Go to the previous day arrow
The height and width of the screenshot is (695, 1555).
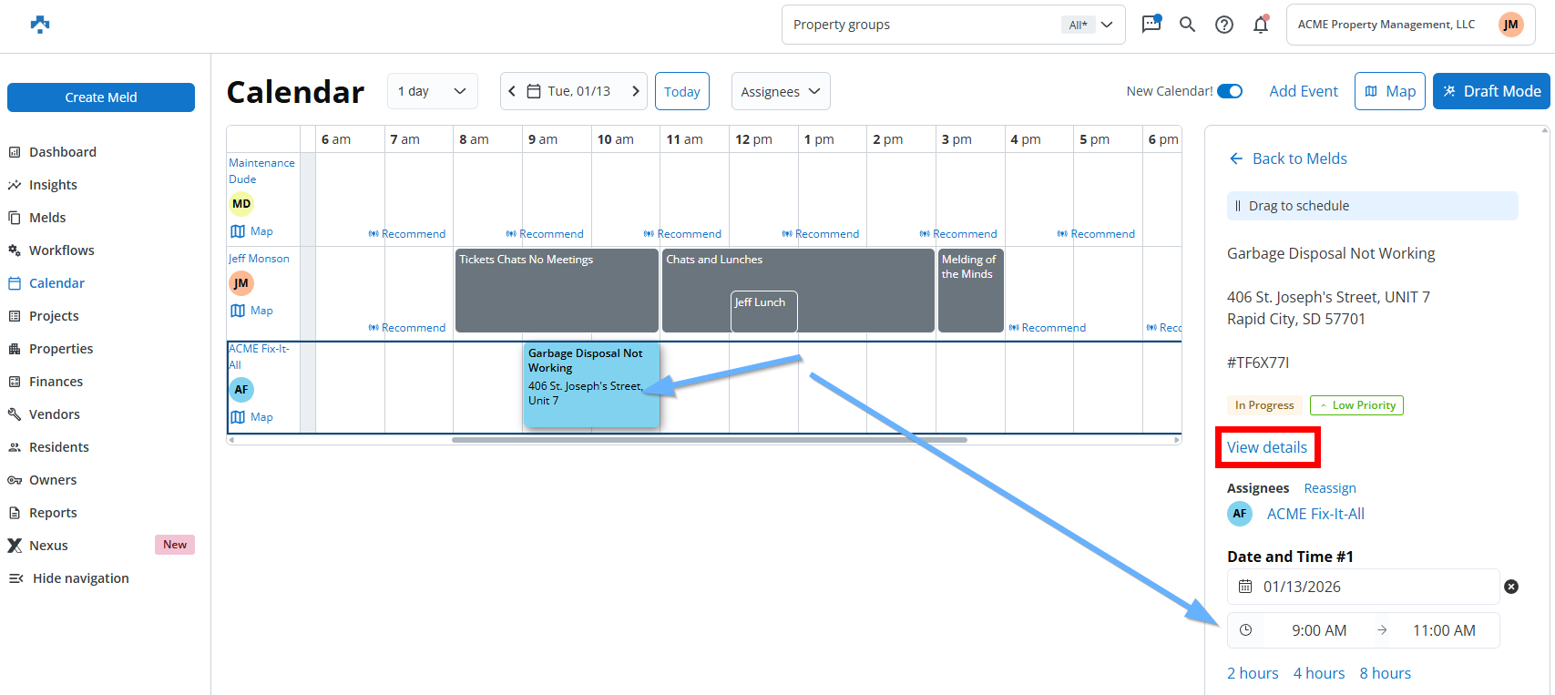[512, 91]
